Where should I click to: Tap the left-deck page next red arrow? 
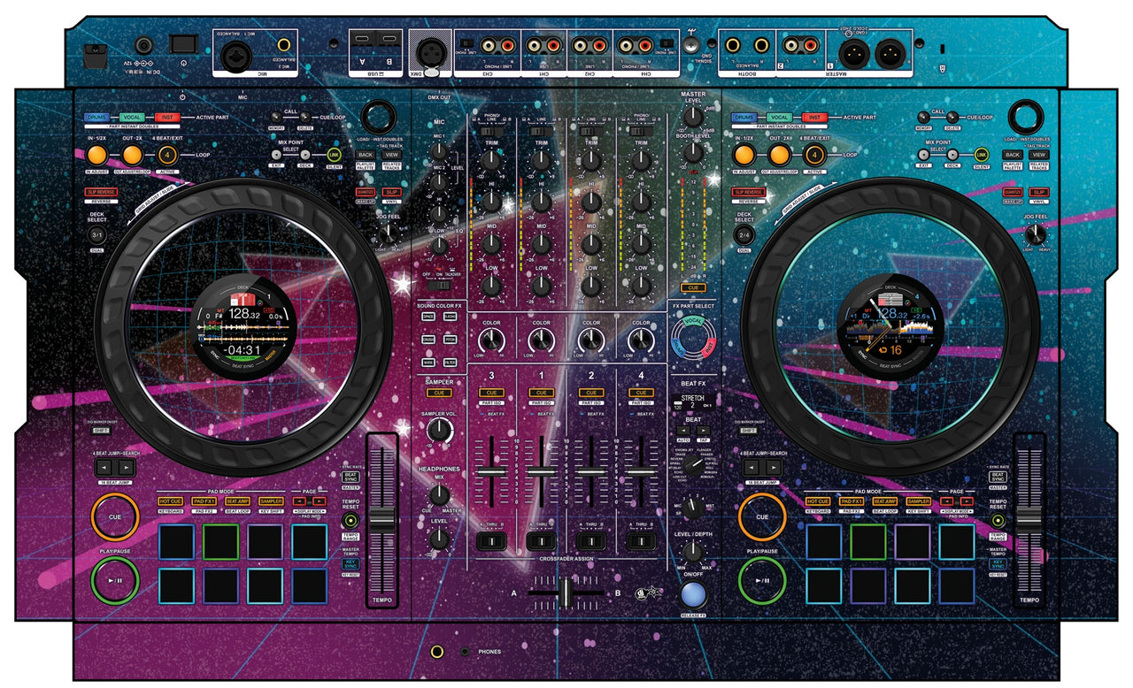(320, 501)
